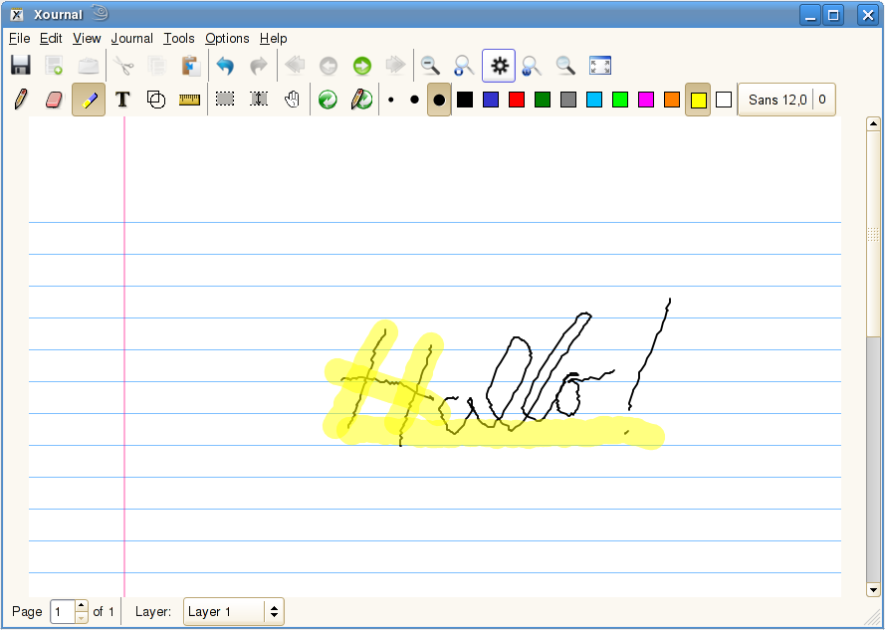The height and width of the screenshot is (630, 885).
Task: Zoom out of the page
Action: pos(430,66)
